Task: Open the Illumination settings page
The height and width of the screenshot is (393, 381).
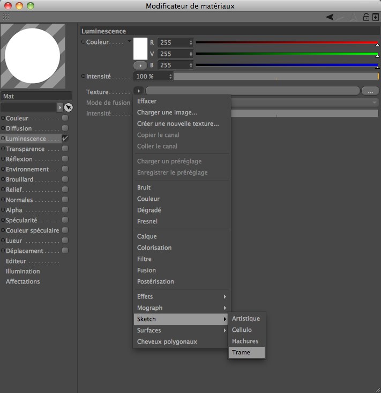Action: click(x=23, y=271)
